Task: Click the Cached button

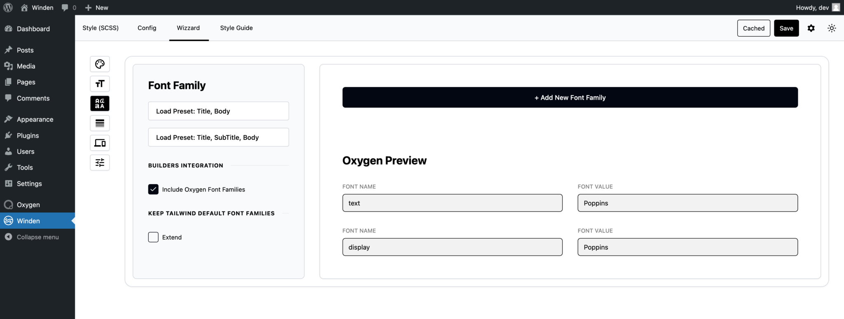Action: [x=754, y=28]
